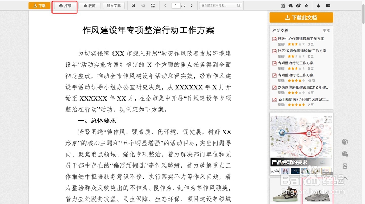Click the page number input field
365x204 pixels.
coord(176,5)
